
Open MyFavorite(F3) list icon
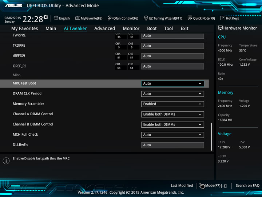(78, 18)
